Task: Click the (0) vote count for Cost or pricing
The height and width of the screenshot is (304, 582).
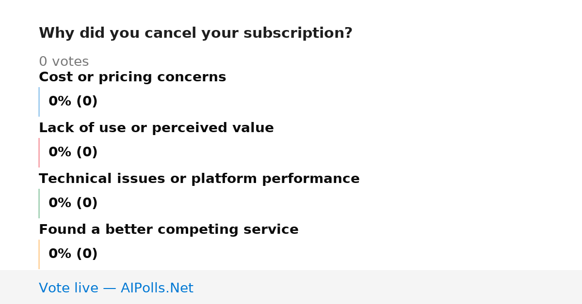Action: pos(87,102)
